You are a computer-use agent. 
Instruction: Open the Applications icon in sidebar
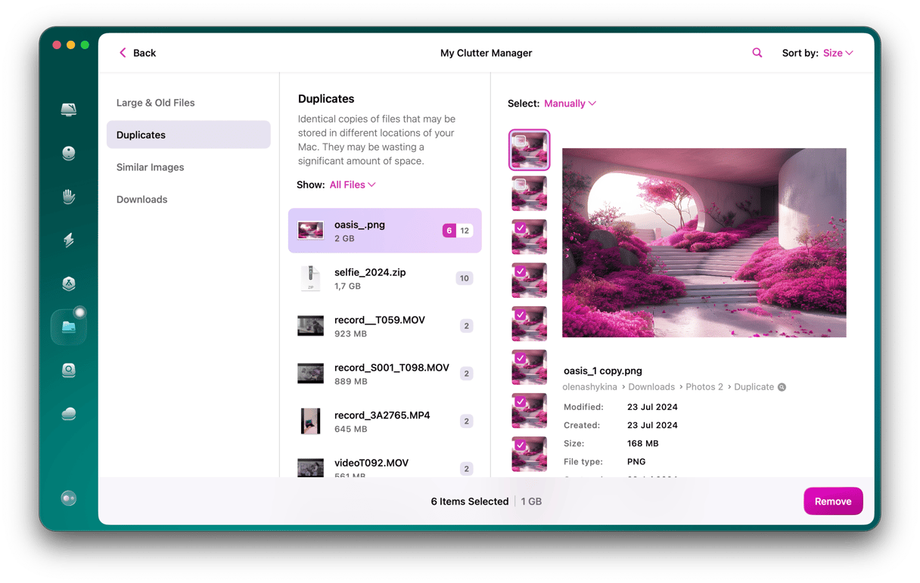tap(69, 284)
